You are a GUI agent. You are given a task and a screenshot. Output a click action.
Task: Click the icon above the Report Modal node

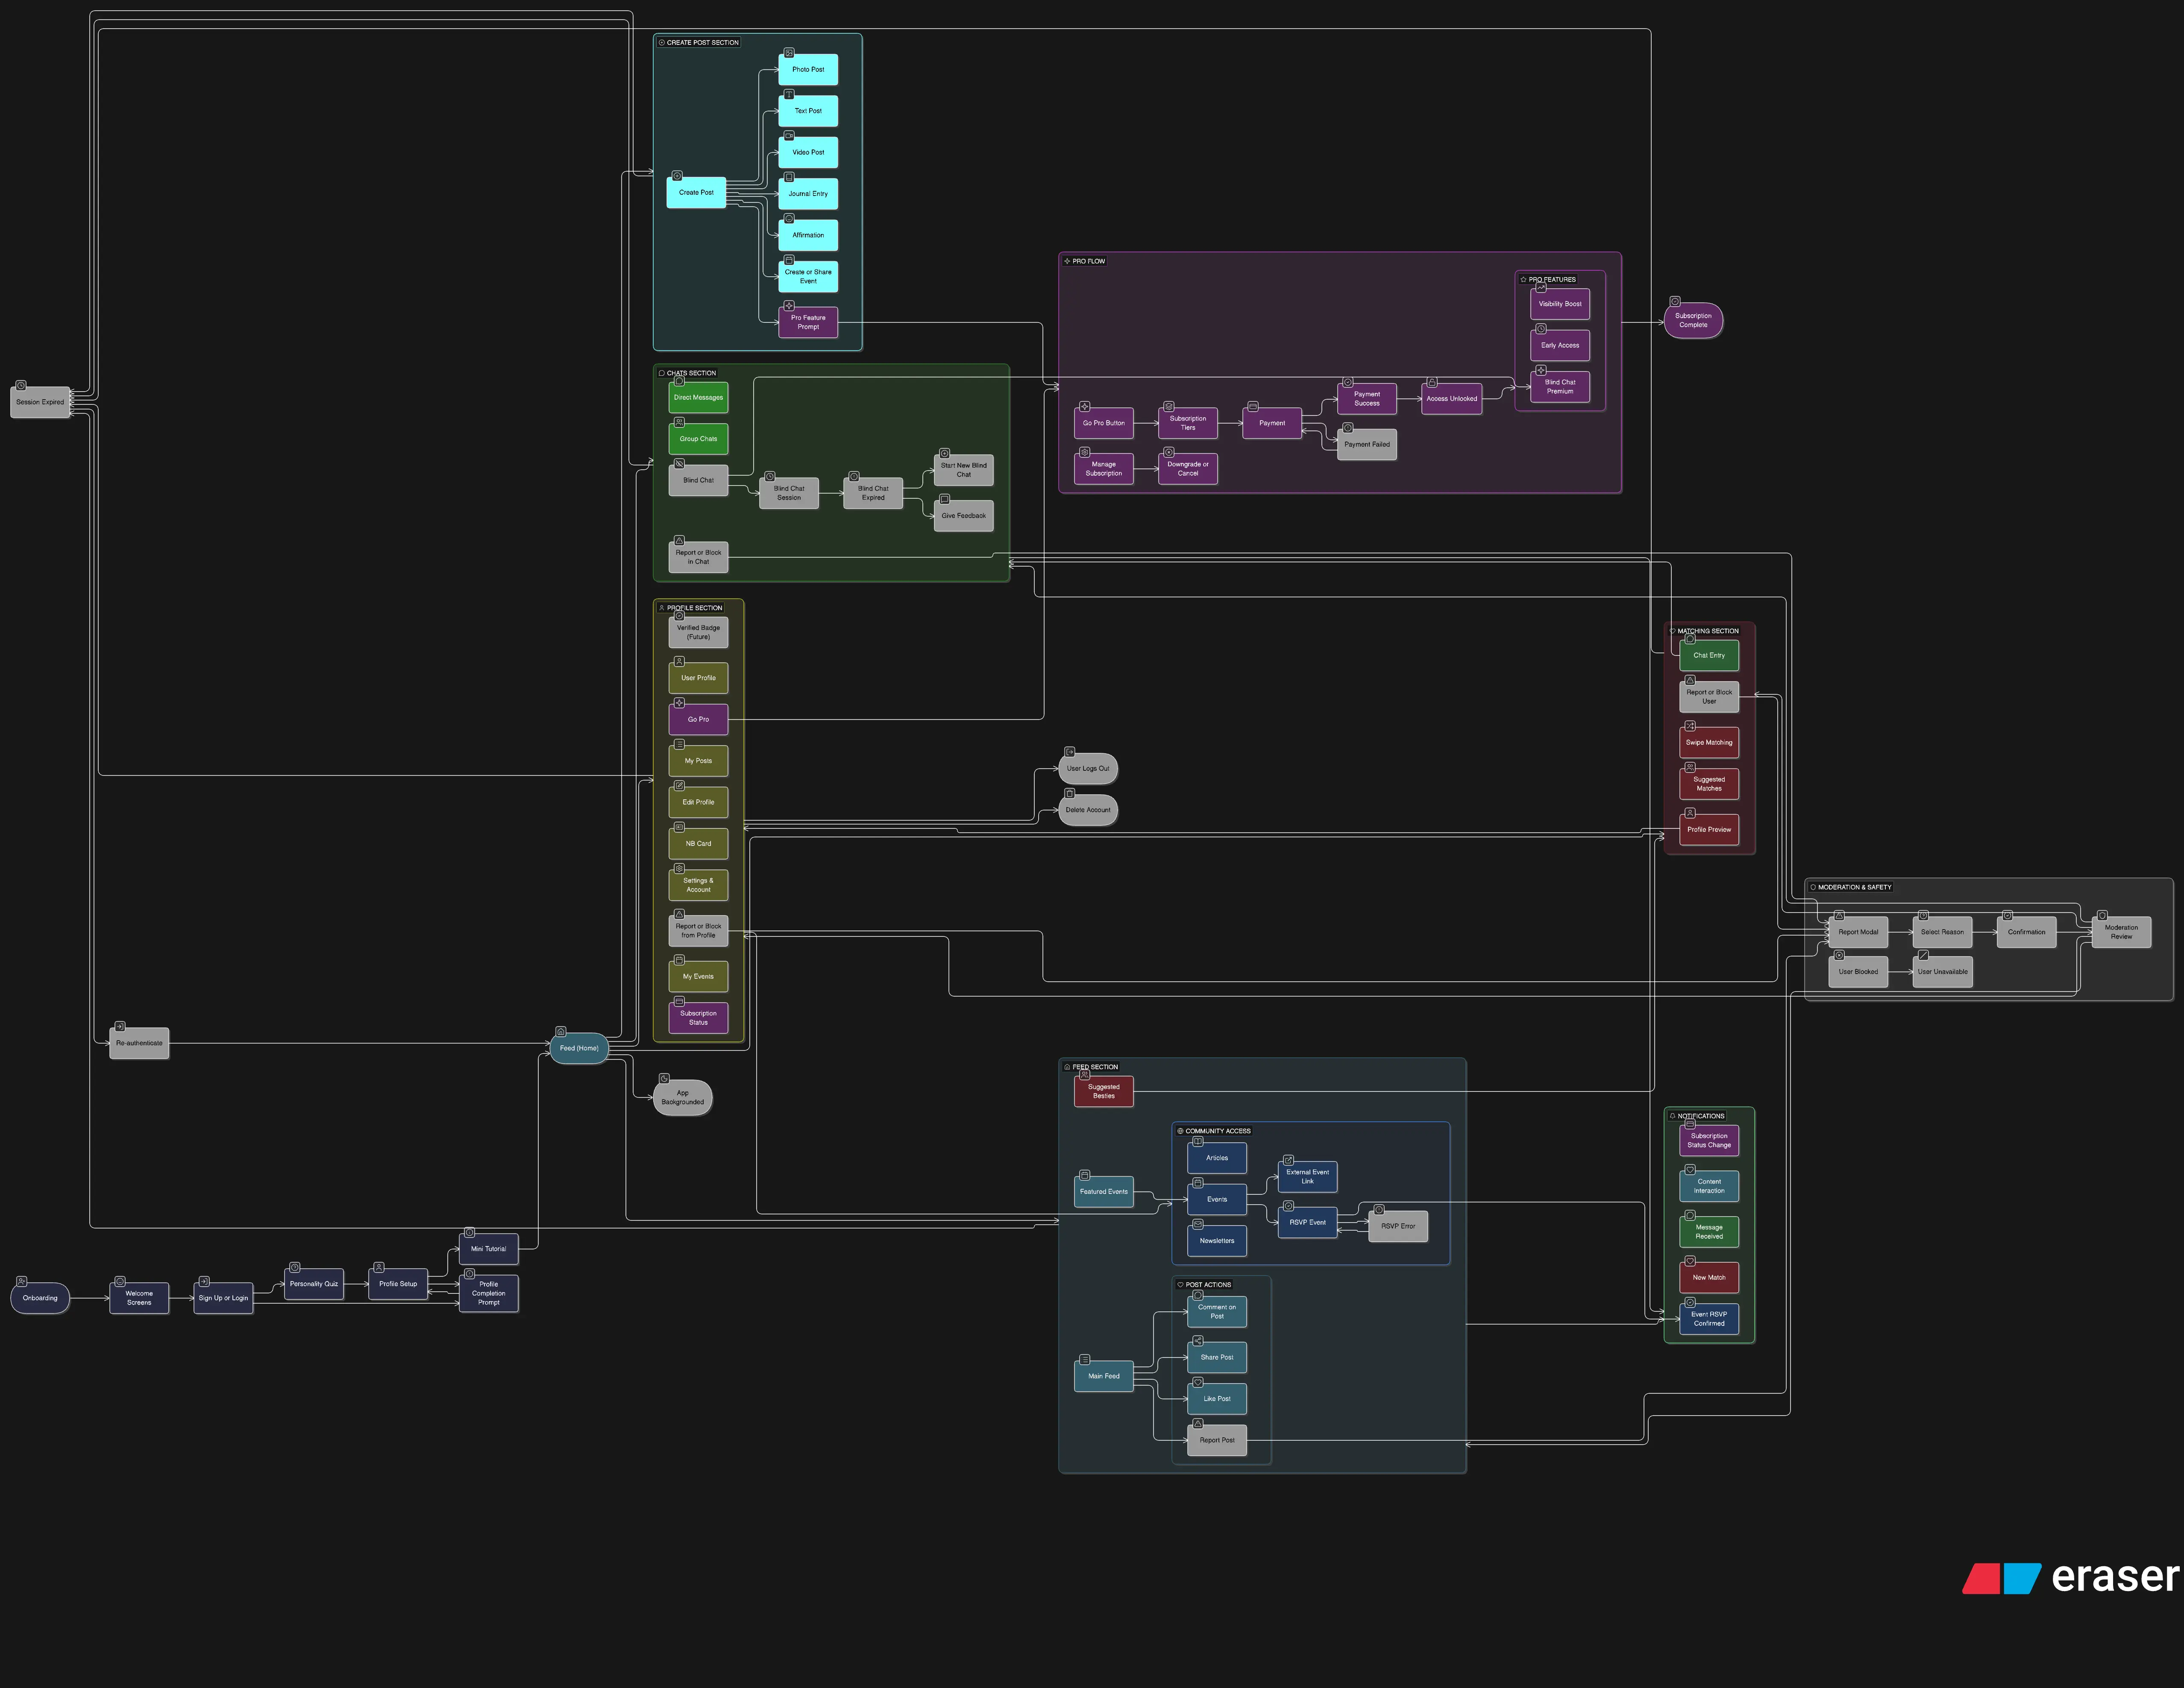pos(1839,916)
